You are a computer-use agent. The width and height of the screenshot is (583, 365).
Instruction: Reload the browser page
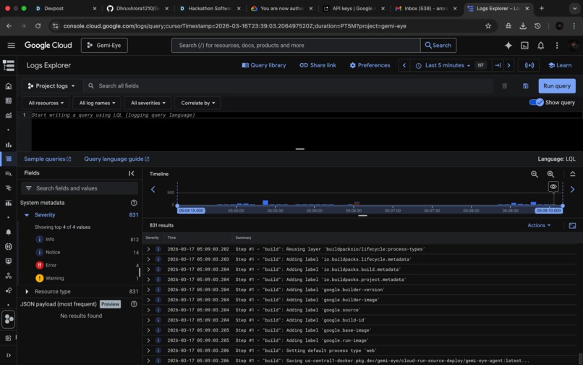(x=38, y=25)
